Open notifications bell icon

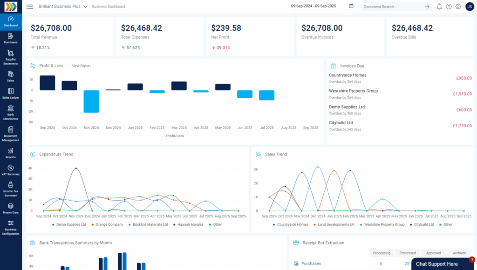click(x=439, y=7)
